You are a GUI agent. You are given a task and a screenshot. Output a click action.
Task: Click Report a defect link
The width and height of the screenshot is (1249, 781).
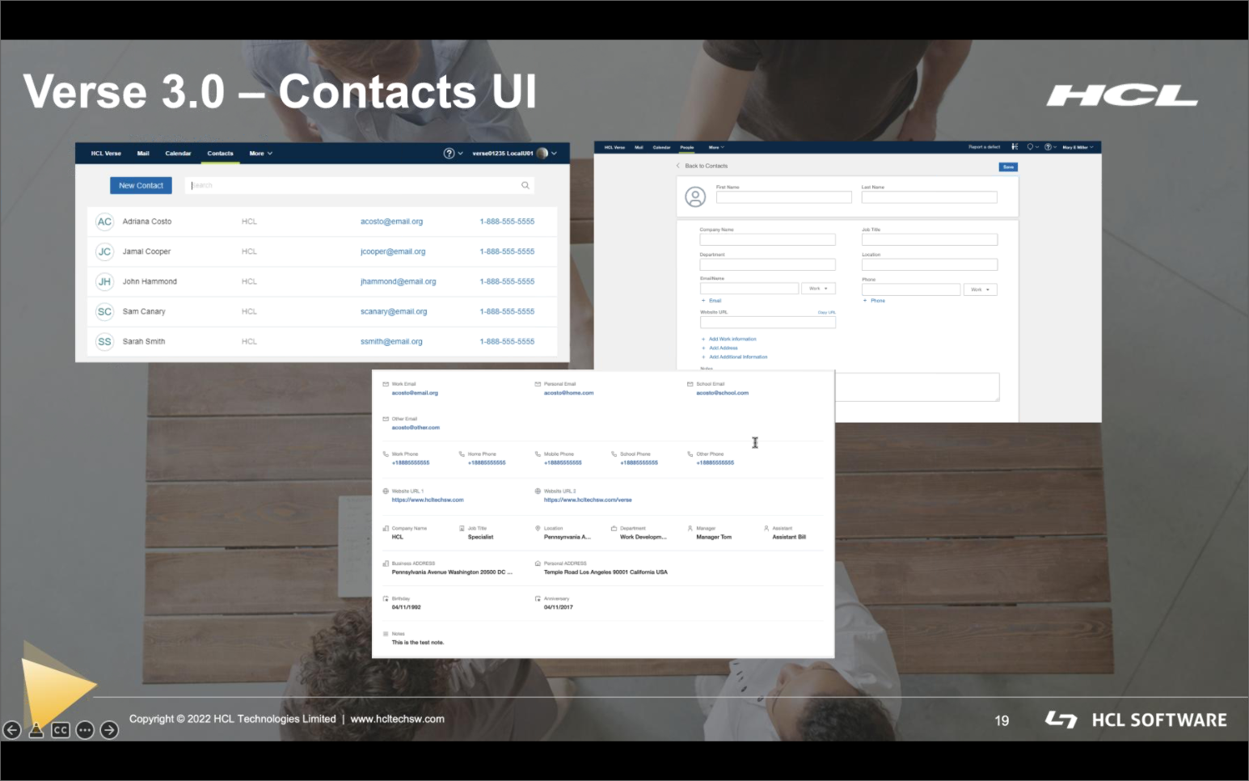click(x=984, y=147)
